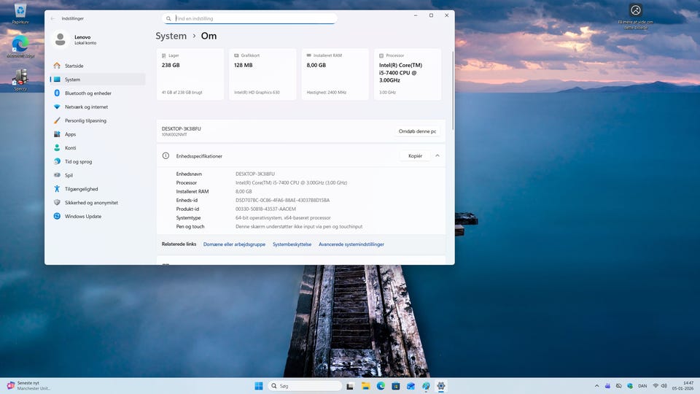700x394 pixels.
Task: Open Tilgængelighed accessibility icon
Action: point(57,189)
